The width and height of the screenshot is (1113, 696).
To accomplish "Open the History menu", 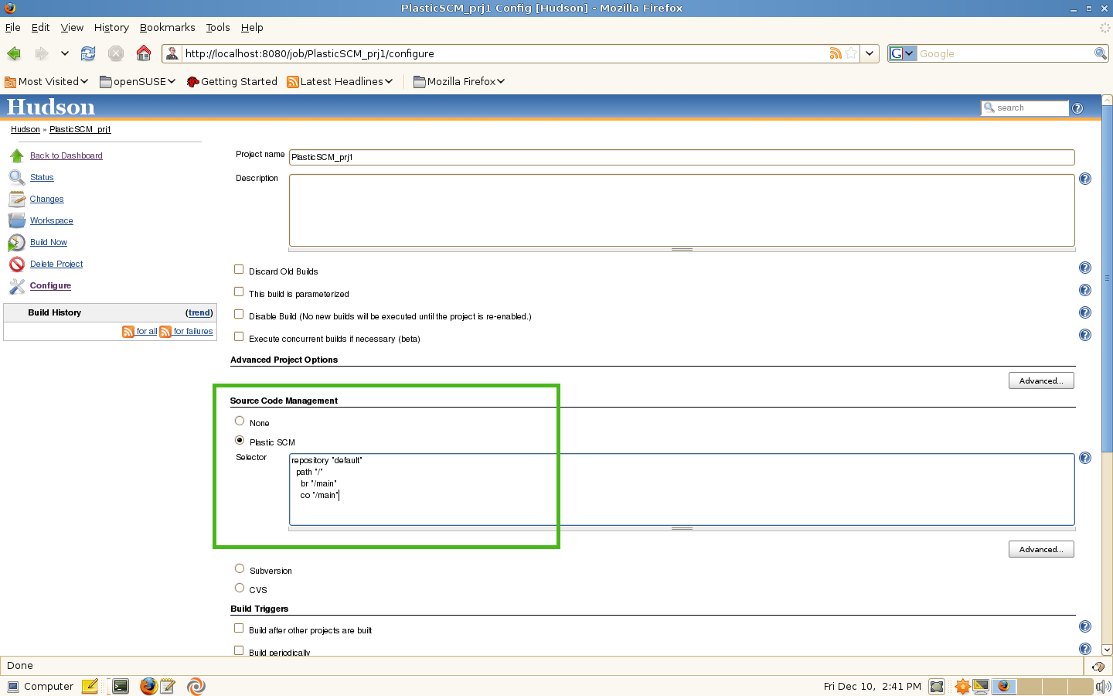I will coord(111,27).
